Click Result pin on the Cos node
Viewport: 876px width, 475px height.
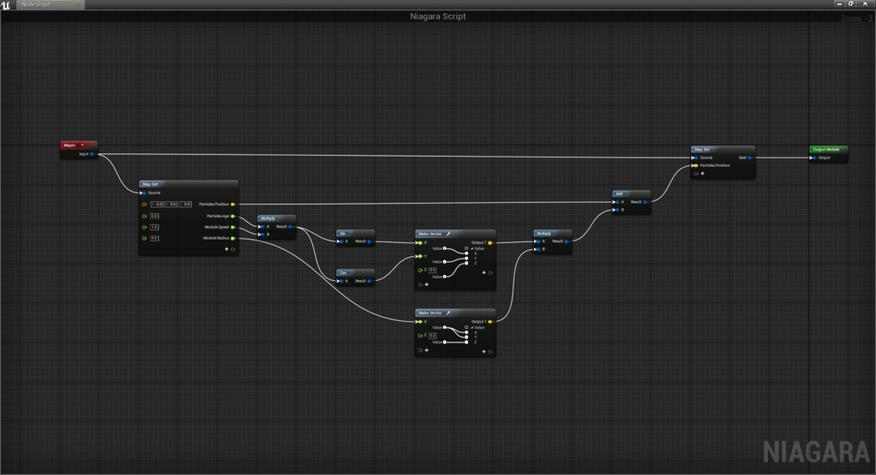click(370, 281)
